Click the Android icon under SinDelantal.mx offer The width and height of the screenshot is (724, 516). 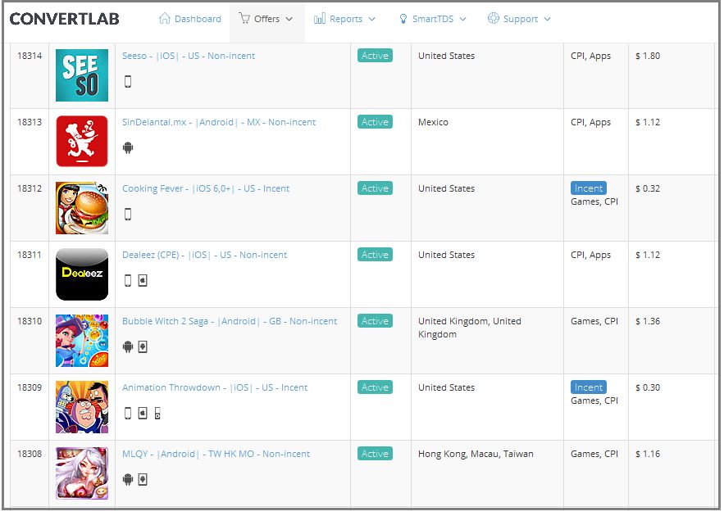tap(128, 148)
